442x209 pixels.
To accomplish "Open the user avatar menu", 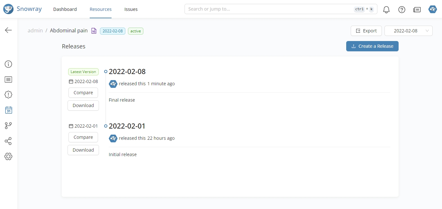I will point(432,9).
